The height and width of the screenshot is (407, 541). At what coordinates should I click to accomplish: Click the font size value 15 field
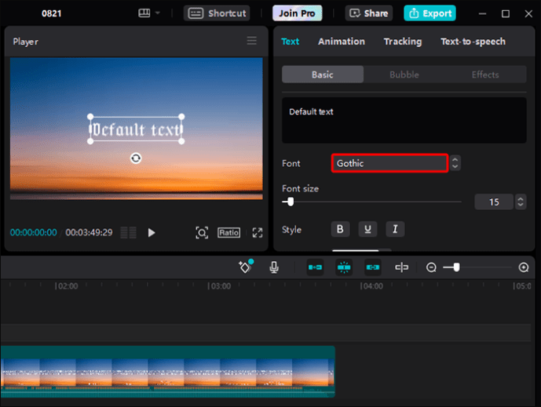click(x=494, y=202)
